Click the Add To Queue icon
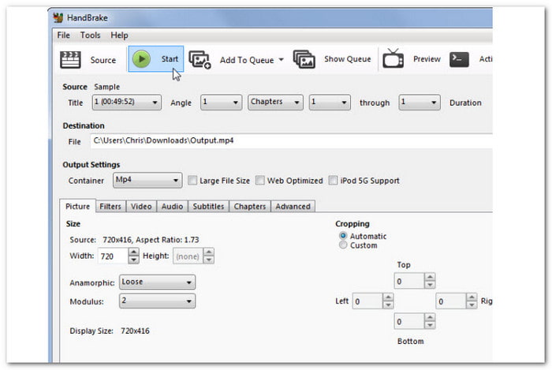The width and height of the screenshot is (552, 370). (200, 60)
